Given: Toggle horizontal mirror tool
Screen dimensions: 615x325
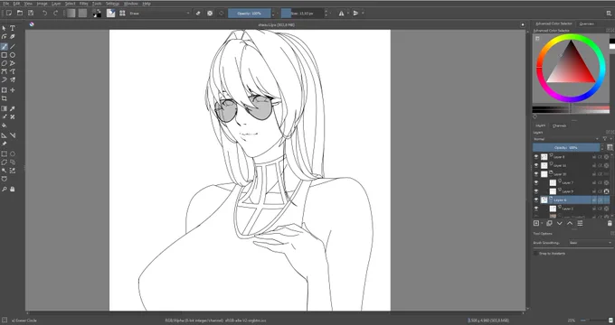Looking at the screenshot, I should [341, 14].
